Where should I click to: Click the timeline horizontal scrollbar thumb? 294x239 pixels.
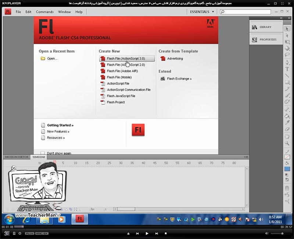(x=126, y=209)
